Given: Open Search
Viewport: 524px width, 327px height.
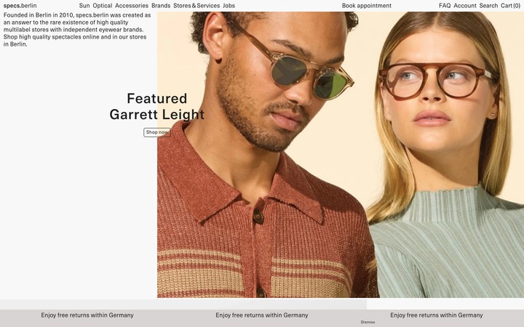Looking at the screenshot, I should pos(488,6).
